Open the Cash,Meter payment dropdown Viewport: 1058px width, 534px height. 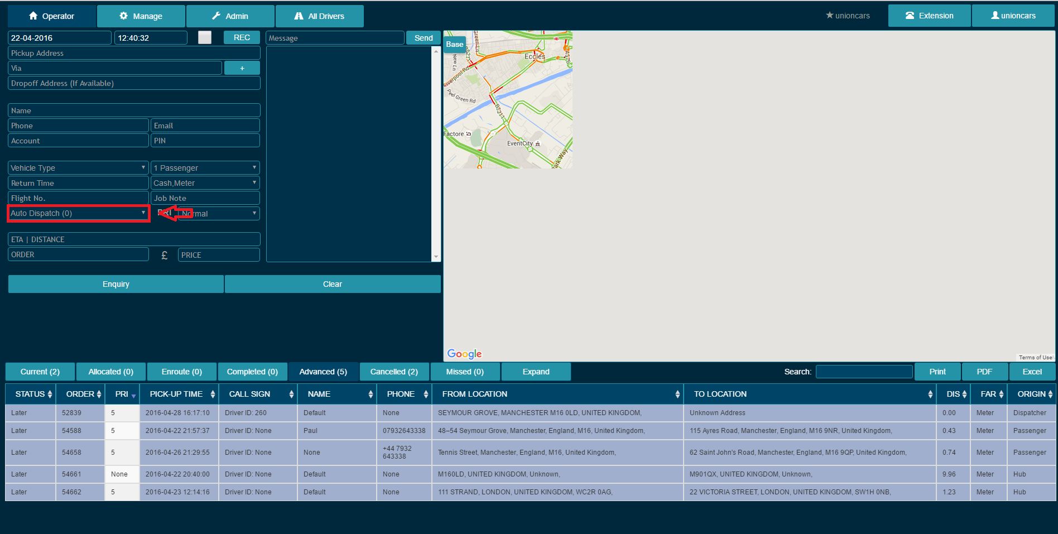point(205,183)
